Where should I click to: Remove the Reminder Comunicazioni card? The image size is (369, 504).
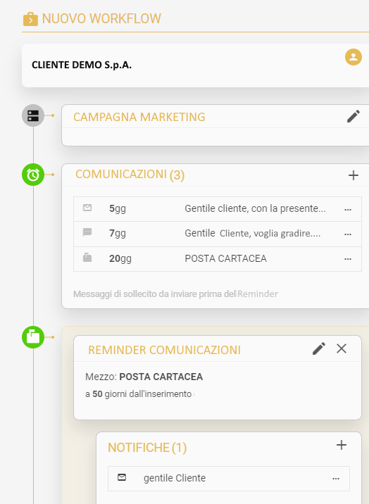pos(342,348)
